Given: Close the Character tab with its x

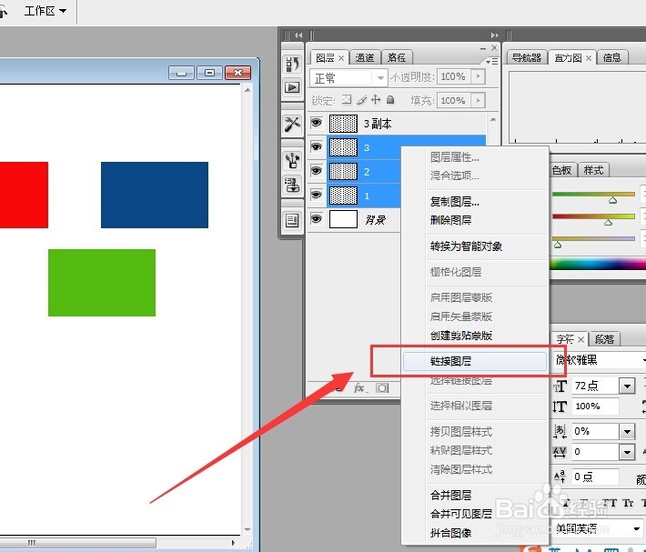Looking at the screenshot, I should click(x=580, y=339).
